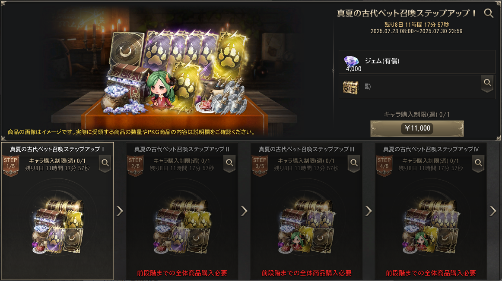The width and height of the screenshot is (502, 281).
Task: Advance with arrow after Step Up III
Action: click(369, 211)
